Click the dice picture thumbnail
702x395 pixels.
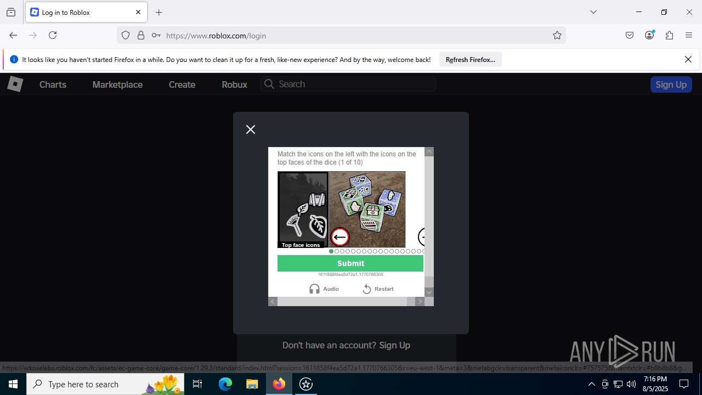[x=367, y=210]
